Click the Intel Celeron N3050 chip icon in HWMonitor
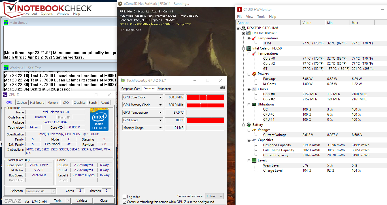Screen dimensions: 387x205 pos(249,48)
